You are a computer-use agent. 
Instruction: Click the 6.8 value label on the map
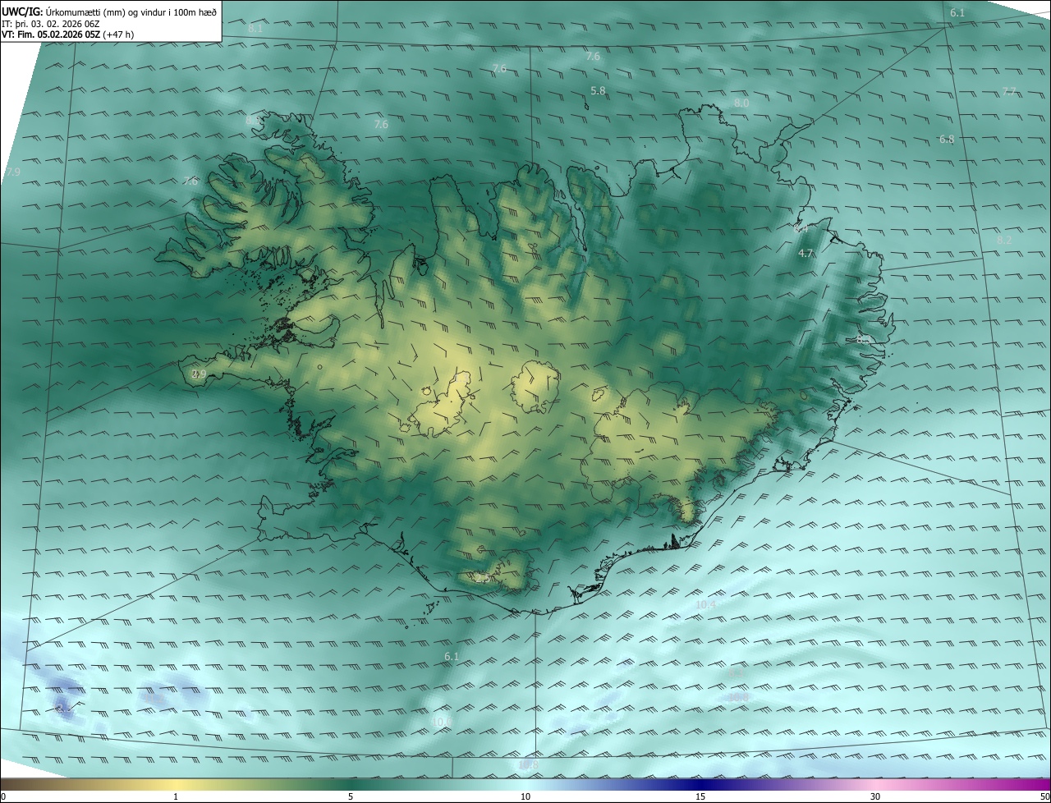[947, 140]
